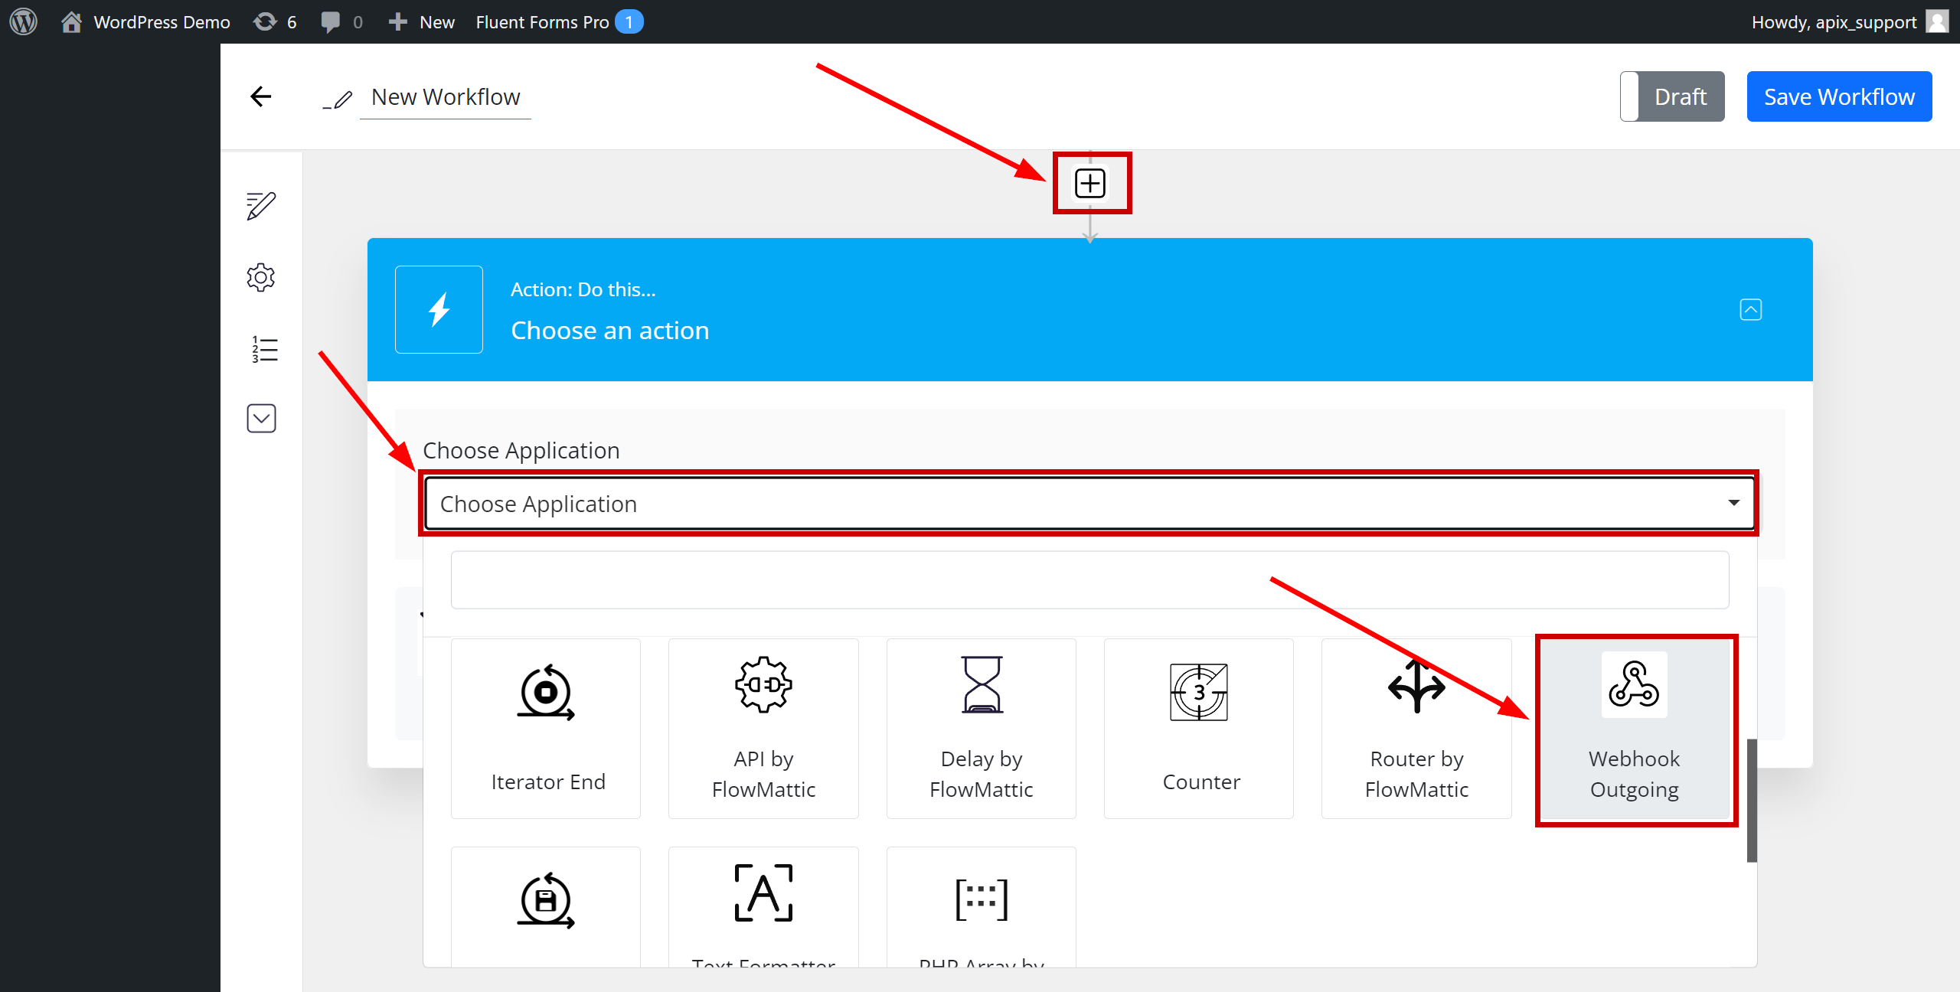Open the sidebar pencil notes icon

tap(261, 206)
